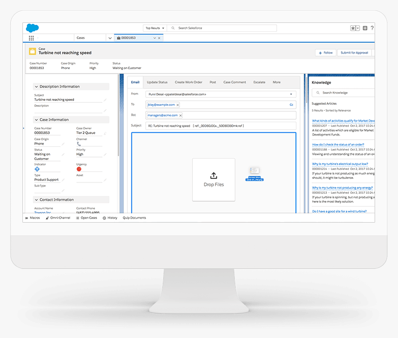This screenshot has width=398, height=338.
Task: Open the 00001853 tab actions chevron
Action: coord(155,38)
